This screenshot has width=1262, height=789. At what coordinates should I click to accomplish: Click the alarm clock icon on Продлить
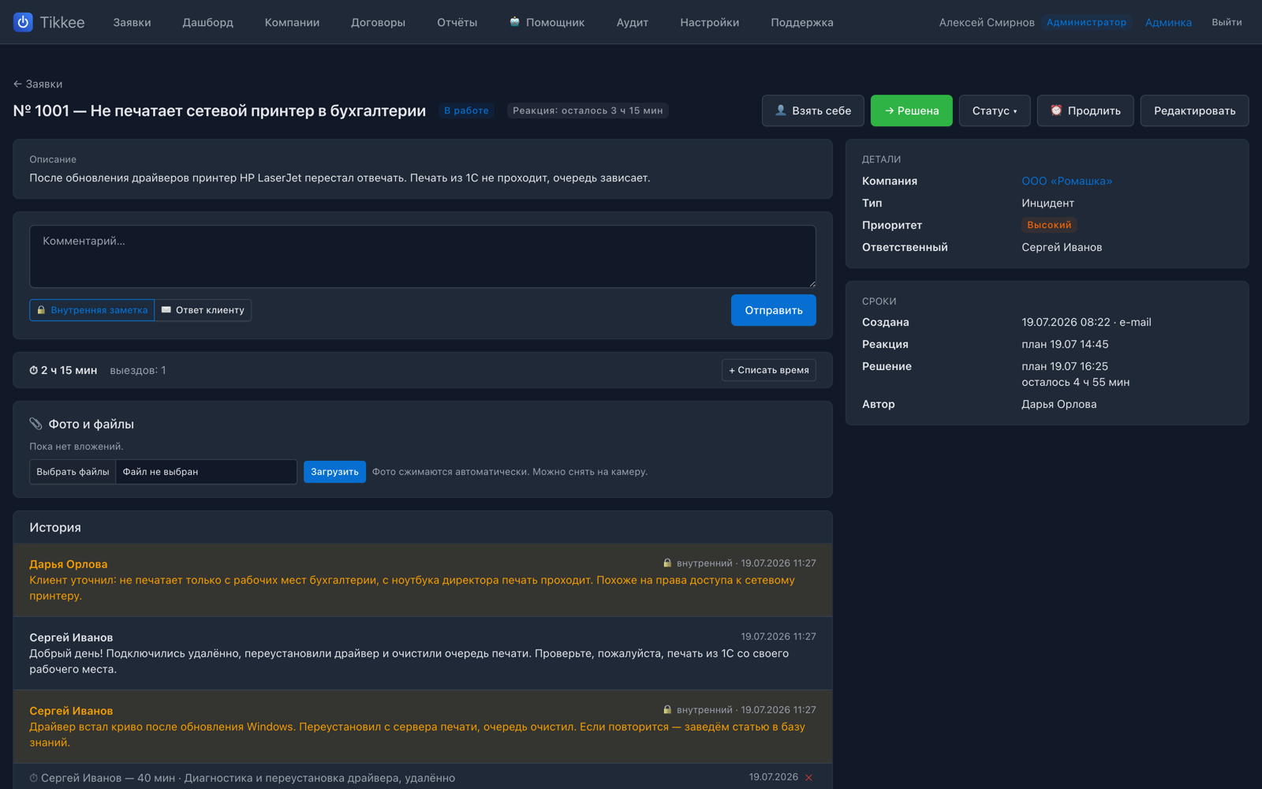[1056, 110]
